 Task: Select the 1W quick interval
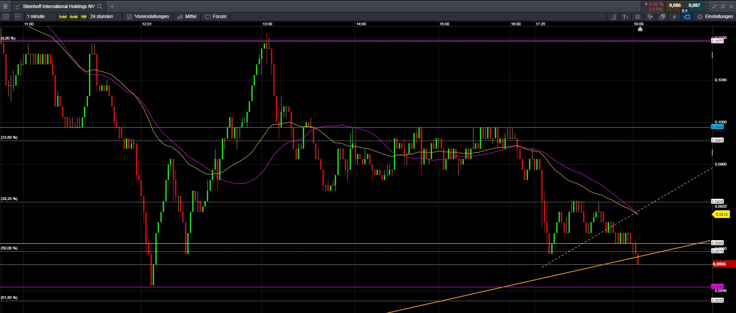tap(83, 17)
